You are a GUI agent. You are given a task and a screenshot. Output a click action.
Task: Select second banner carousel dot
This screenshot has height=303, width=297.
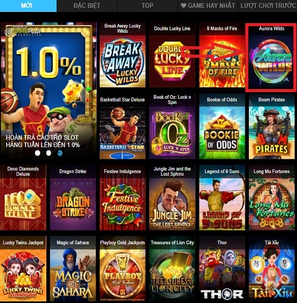pos(49,153)
